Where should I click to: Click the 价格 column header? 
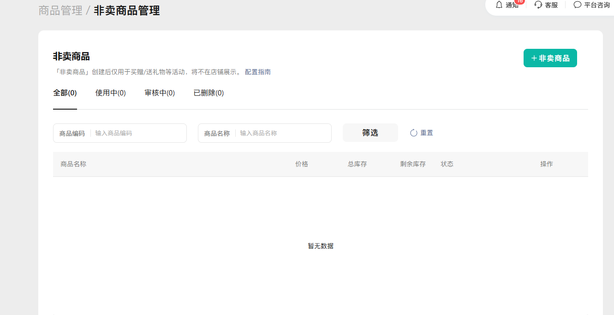tap(302, 164)
